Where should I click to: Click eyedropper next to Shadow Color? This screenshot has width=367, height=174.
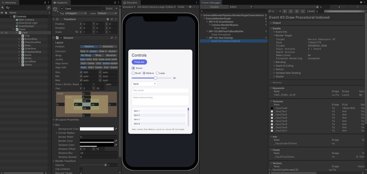[116, 145]
